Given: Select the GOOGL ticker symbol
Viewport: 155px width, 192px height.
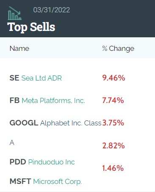Looking at the screenshot, I should pyautogui.click(x=24, y=123).
